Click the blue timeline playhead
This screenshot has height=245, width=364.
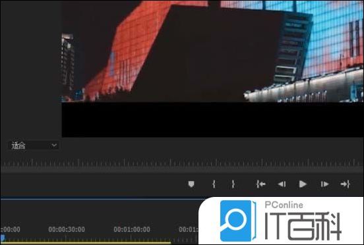pyautogui.click(x=3, y=238)
